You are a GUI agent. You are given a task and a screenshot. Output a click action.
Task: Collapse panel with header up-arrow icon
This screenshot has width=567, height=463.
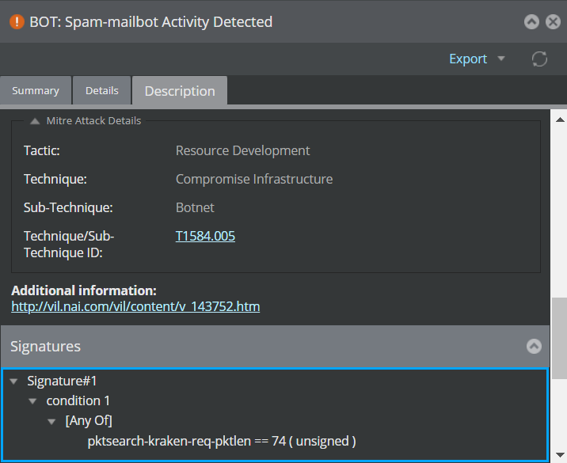click(531, 21)
